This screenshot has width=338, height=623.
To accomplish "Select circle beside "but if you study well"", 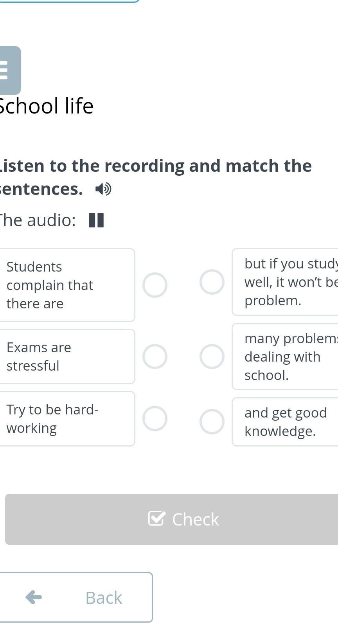I will coord(212,282).
